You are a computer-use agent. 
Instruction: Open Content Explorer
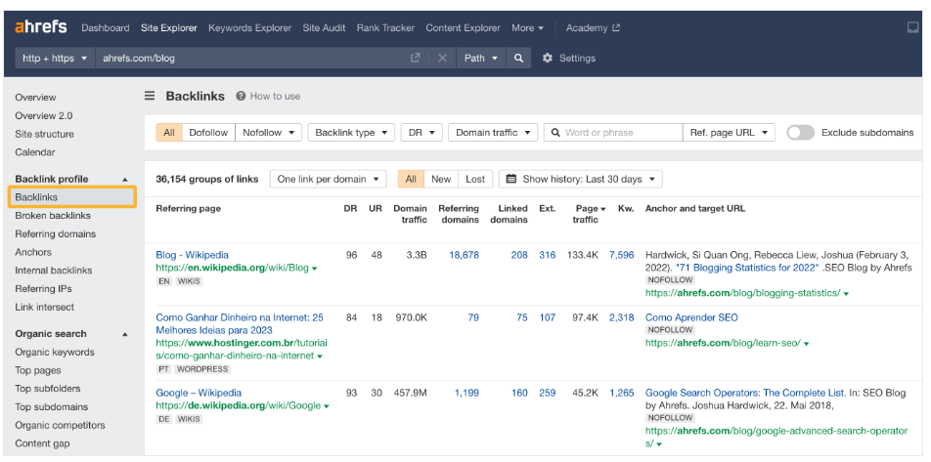(x=464, y=28)
